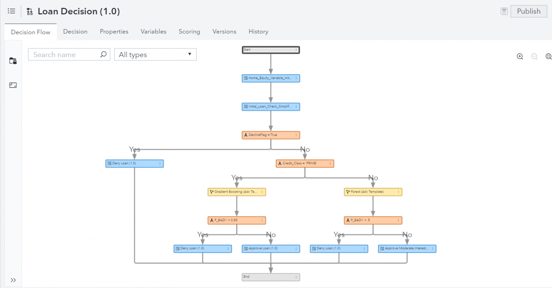The image size is (552, 288).
Task: Switch to the Variables tab
Action: (153, 32)
